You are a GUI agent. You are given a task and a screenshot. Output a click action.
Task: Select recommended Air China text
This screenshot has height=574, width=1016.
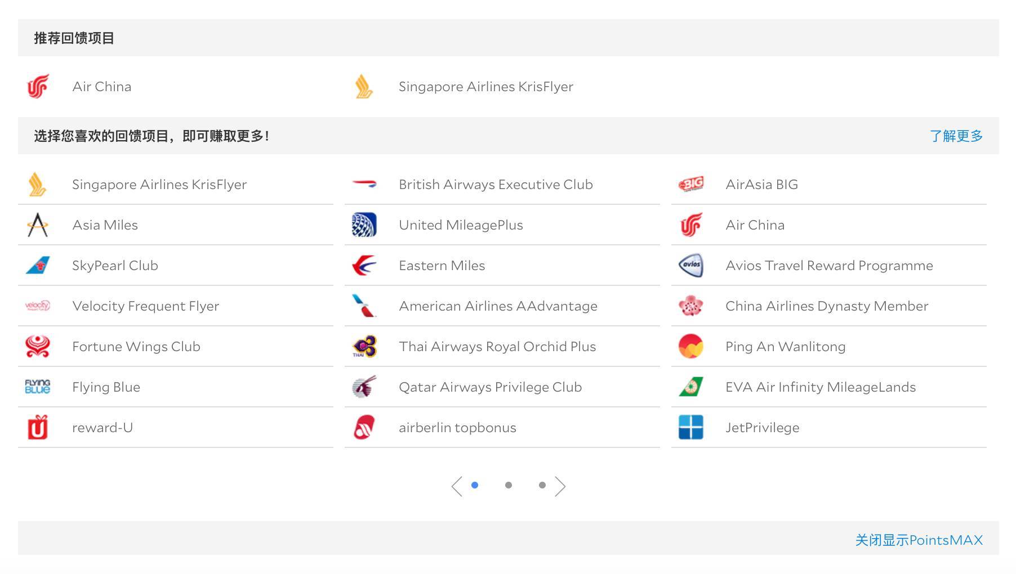pyautogui.click(x=102, y=87)
